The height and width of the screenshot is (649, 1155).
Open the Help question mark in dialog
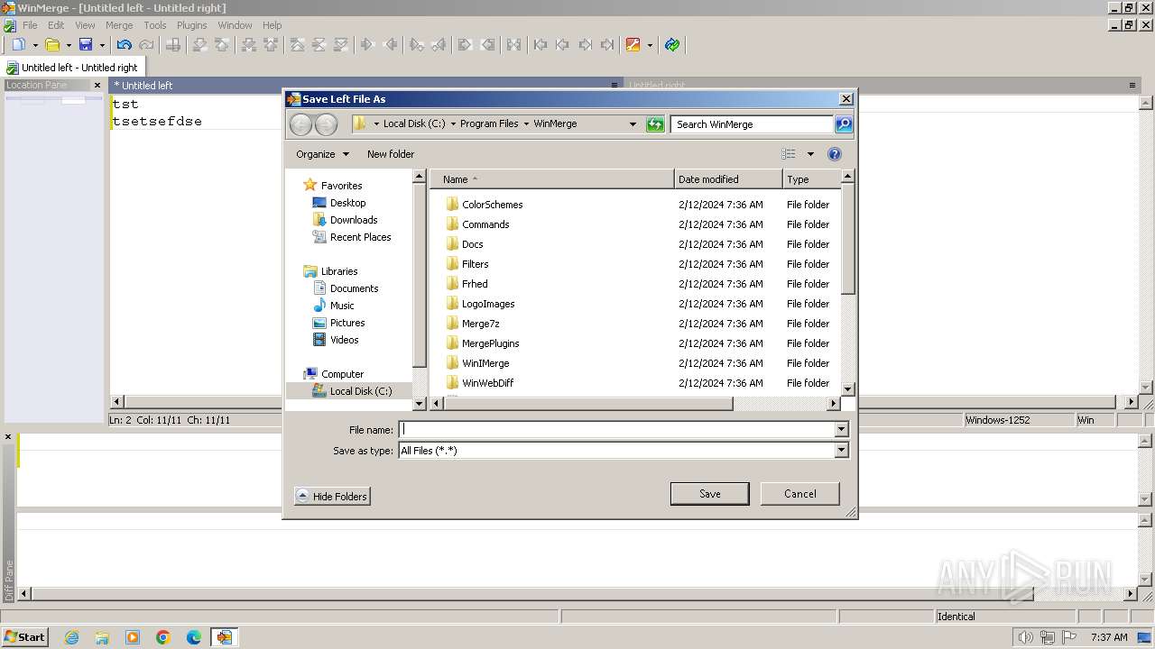point(835,154)
